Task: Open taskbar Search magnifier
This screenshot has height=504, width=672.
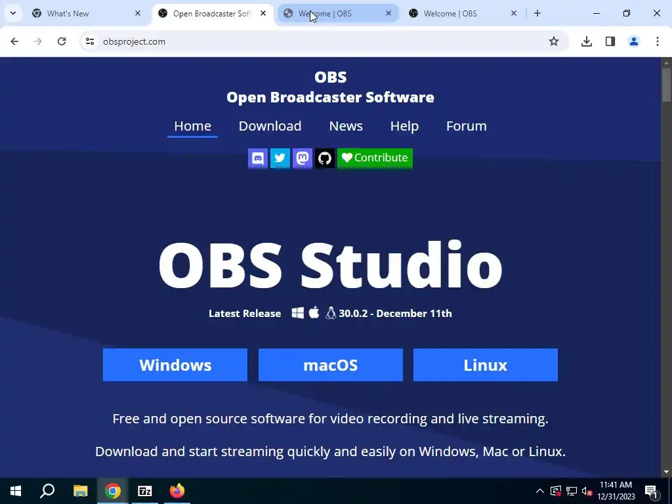Action: (47, 491)
